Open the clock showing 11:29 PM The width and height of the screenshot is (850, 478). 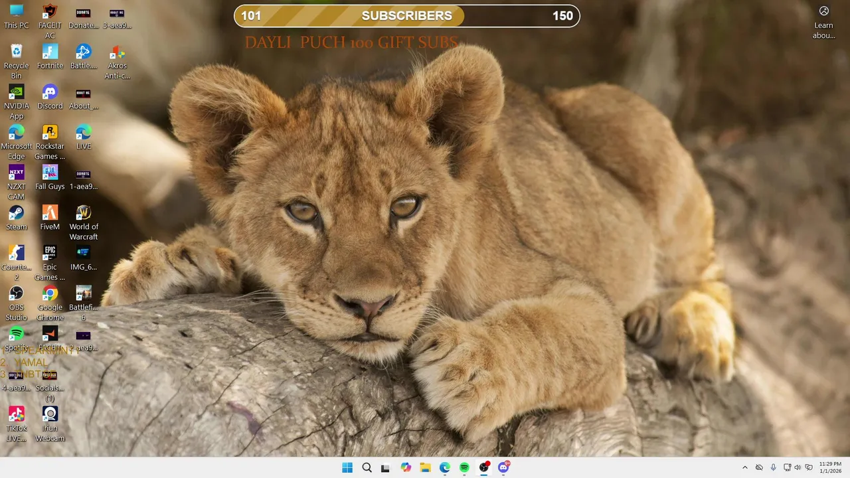(x=830, y=467)
